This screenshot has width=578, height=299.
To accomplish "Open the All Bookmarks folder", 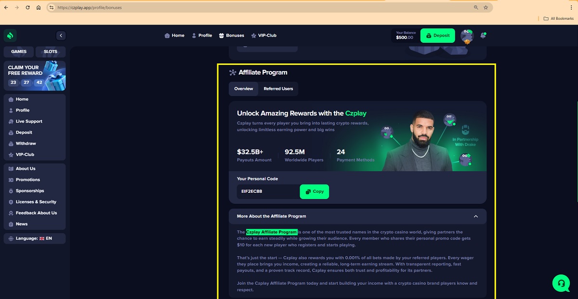I will (559, 18).
